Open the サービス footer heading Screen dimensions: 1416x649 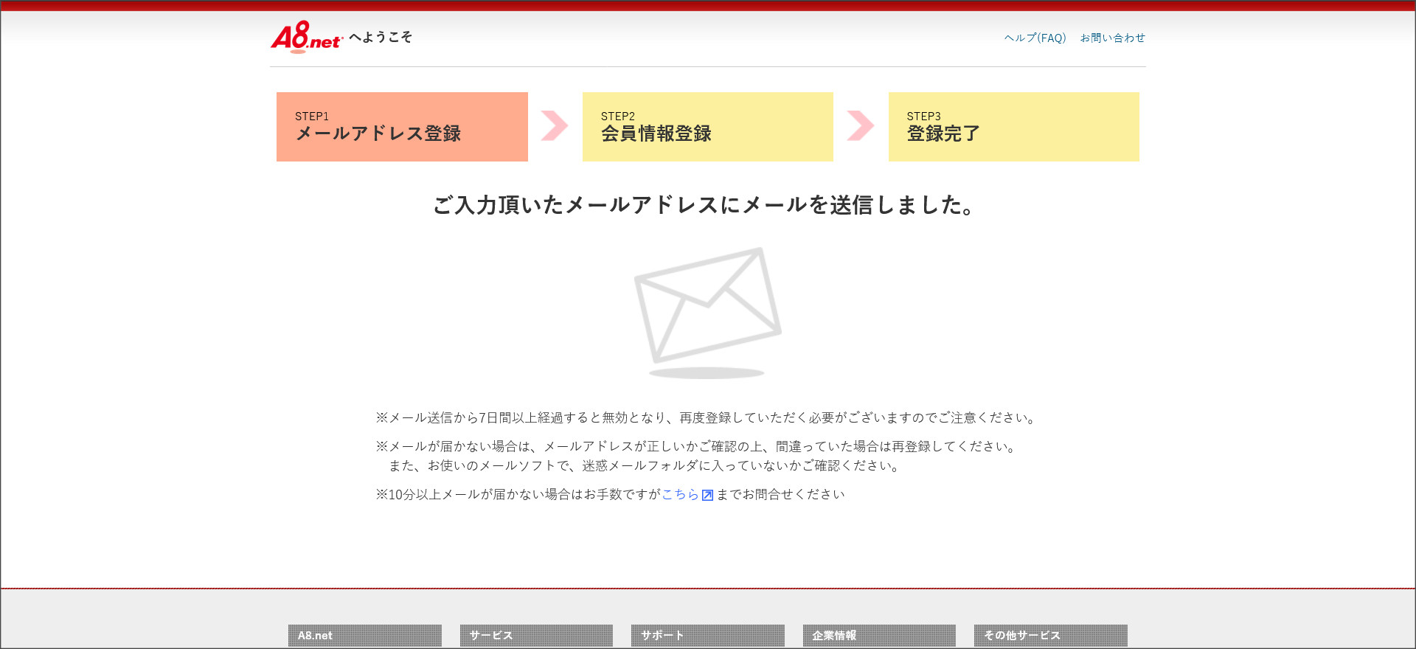[x=536, y=636]
